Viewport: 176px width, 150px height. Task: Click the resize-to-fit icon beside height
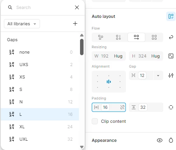click(171, 56)
